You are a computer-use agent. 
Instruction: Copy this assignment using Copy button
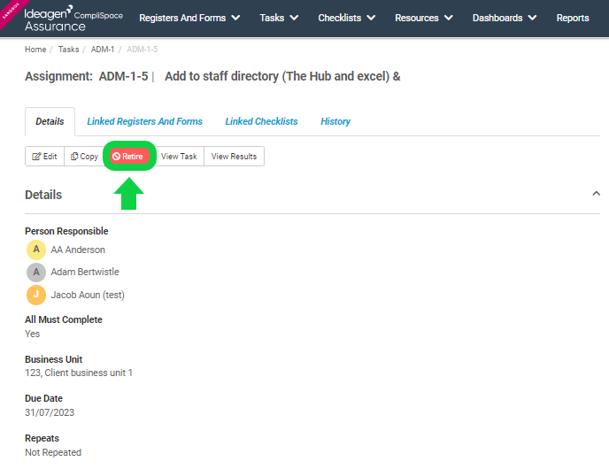coord(84,156)
